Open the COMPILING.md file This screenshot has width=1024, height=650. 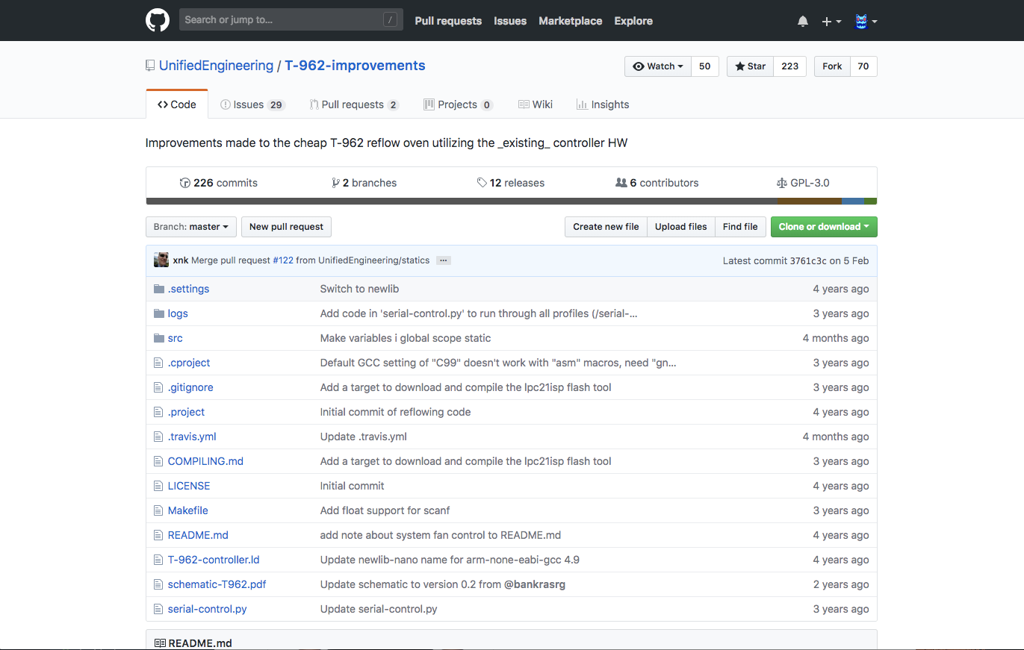point(205,461)
